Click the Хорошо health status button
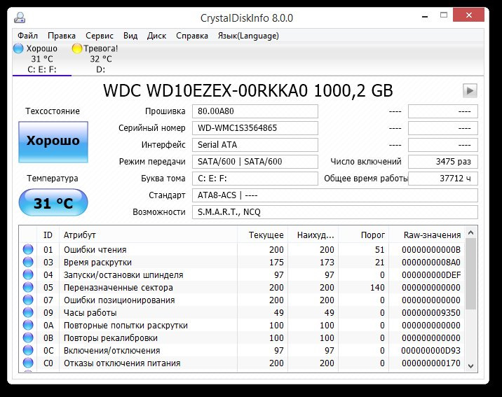The height and width of the screenshot is (397, 502). point(53,141)
